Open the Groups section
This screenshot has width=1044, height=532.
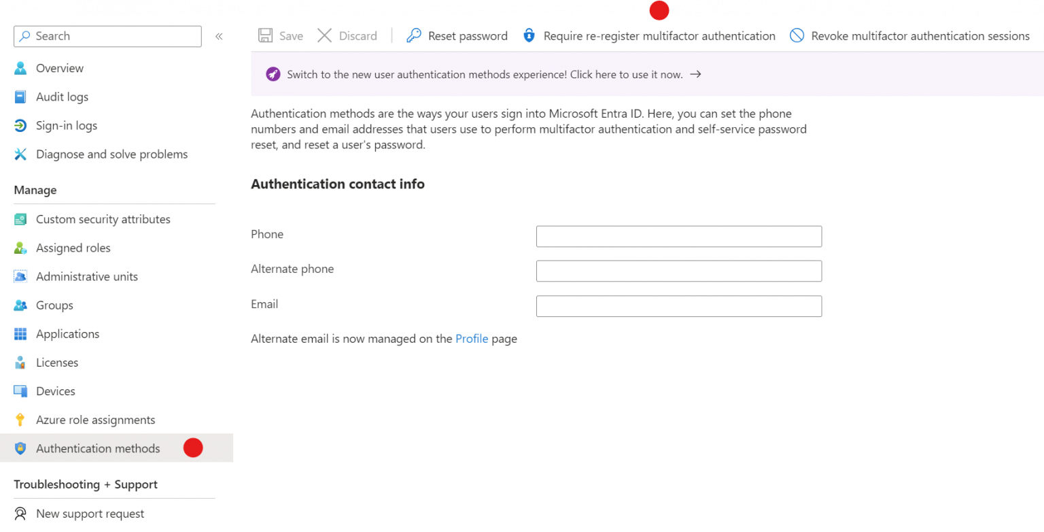pyautogui.click(x=54, y=305)
